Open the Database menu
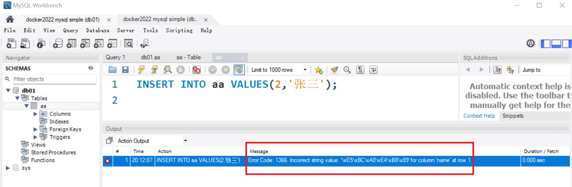This screenshot has width=572, height=187. click(x=98, y=30)
